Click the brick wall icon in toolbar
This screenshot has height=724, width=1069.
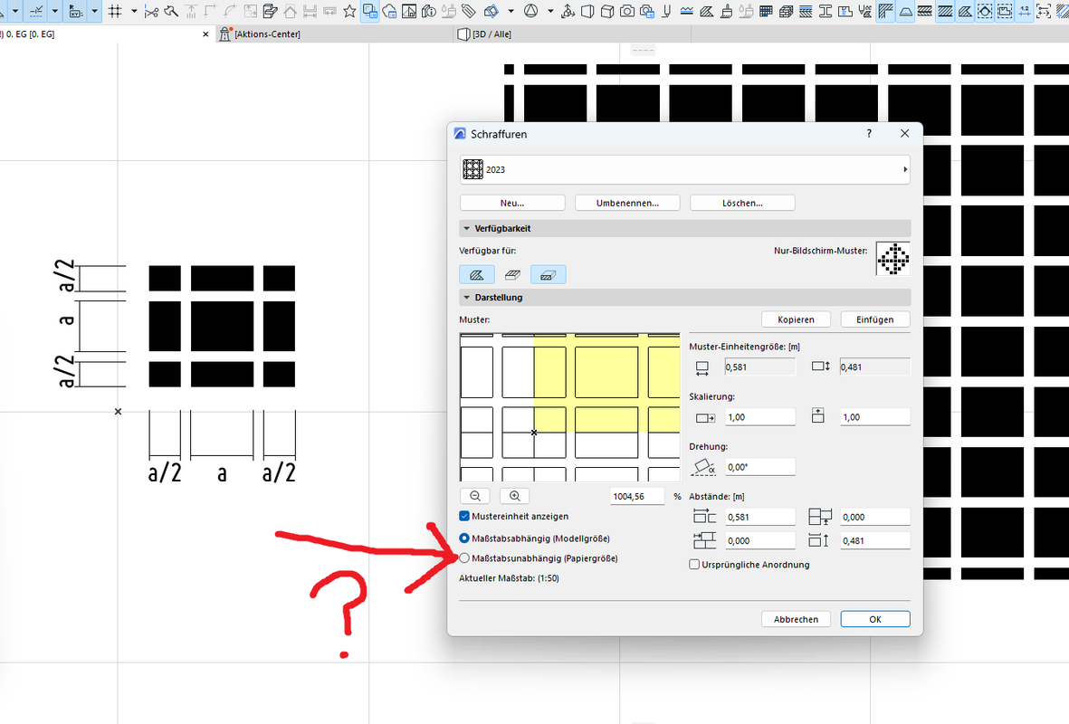(786, 11)
